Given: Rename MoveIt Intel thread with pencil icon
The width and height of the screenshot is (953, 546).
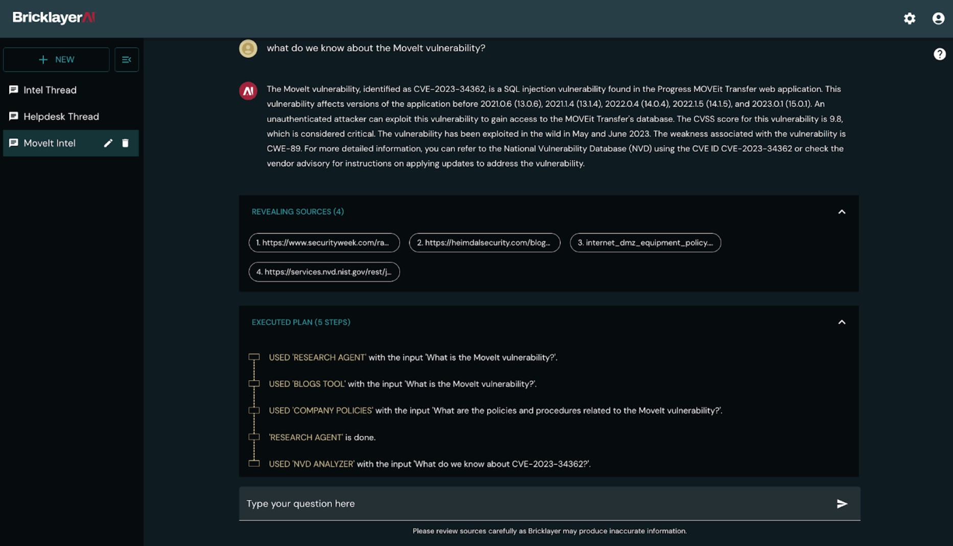Looking at the screenshot, I should click(x=108, y=143).
